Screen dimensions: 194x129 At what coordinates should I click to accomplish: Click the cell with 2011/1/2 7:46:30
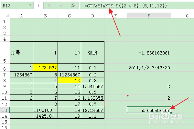pyautogui.click(x=149, y=67)
